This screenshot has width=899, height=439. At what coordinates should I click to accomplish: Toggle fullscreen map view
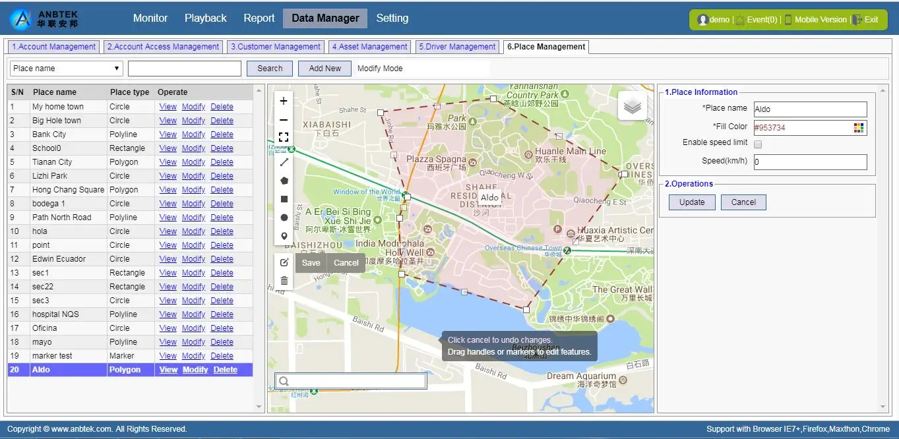click(284, 138)
